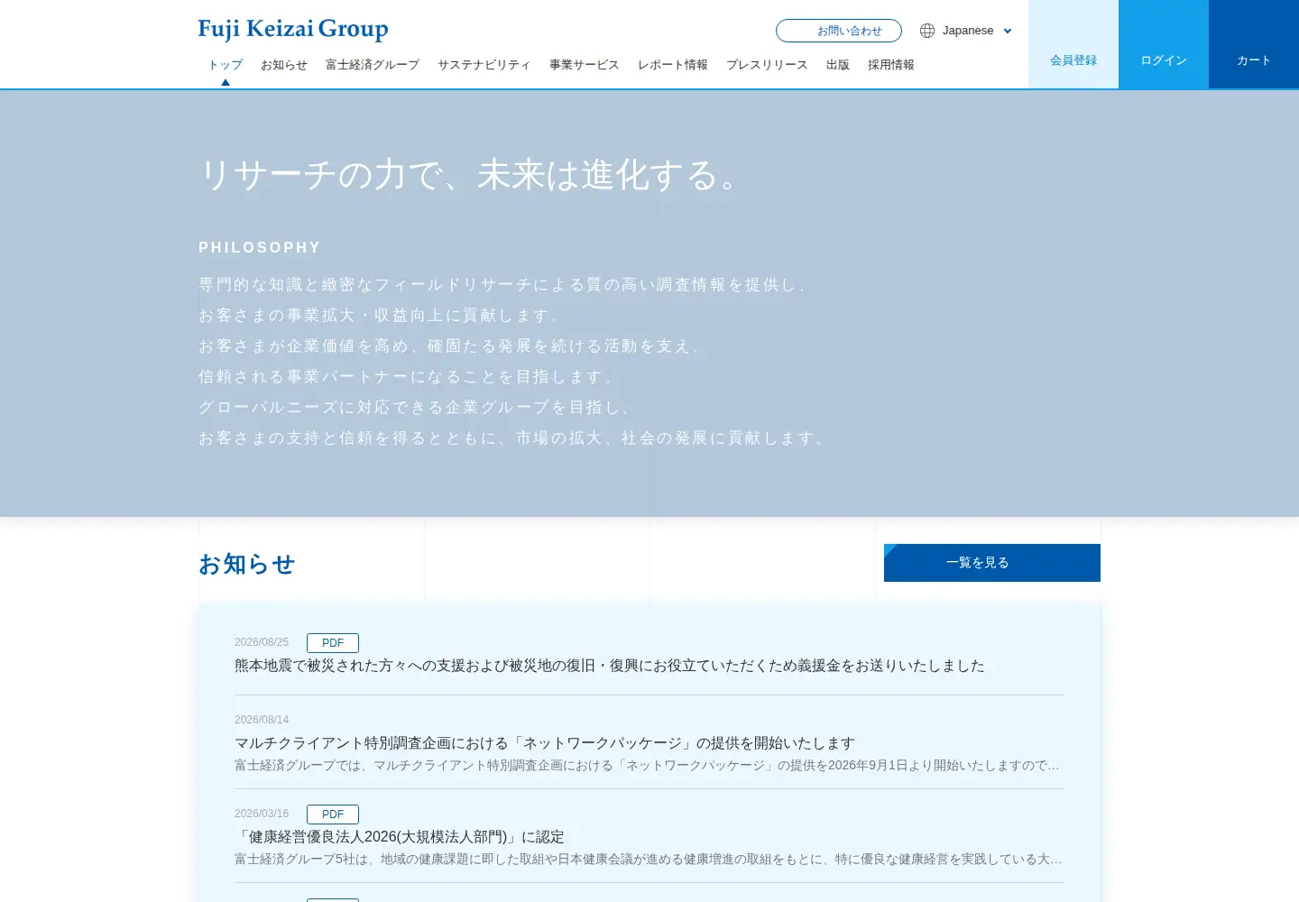Click the お問い合わせ contact button
This screenshot has height=902, width=1299.
(839, 31)
